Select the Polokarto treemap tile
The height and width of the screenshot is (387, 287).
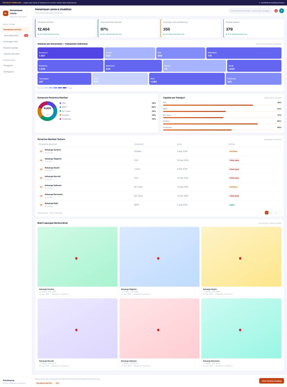click(x=71, y=66)
